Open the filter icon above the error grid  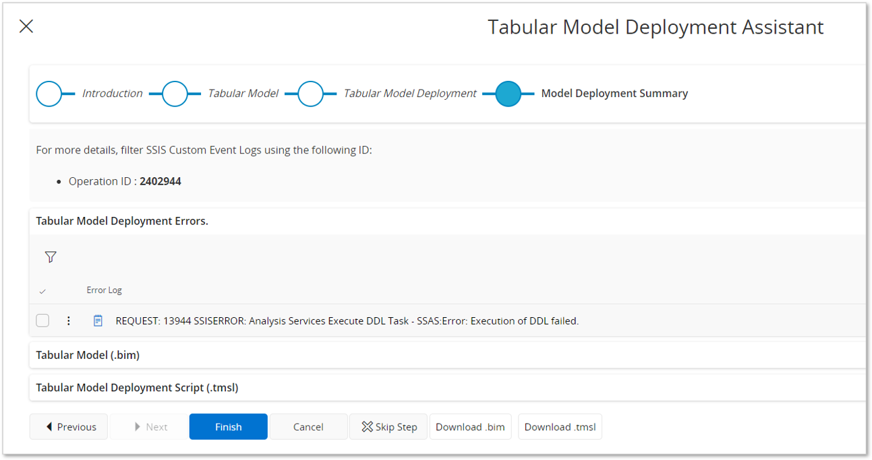(x=51, y=257)
